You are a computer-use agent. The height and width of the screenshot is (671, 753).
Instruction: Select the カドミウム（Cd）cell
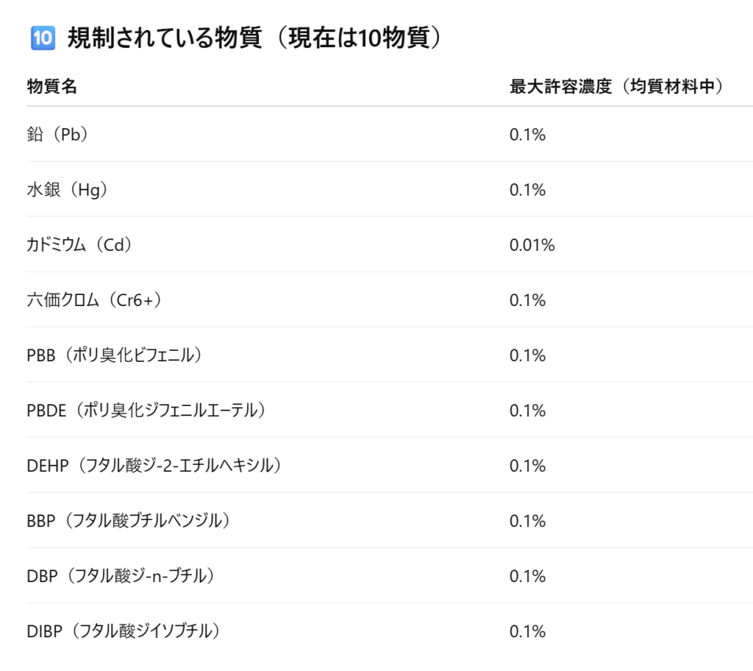[79, 245]
